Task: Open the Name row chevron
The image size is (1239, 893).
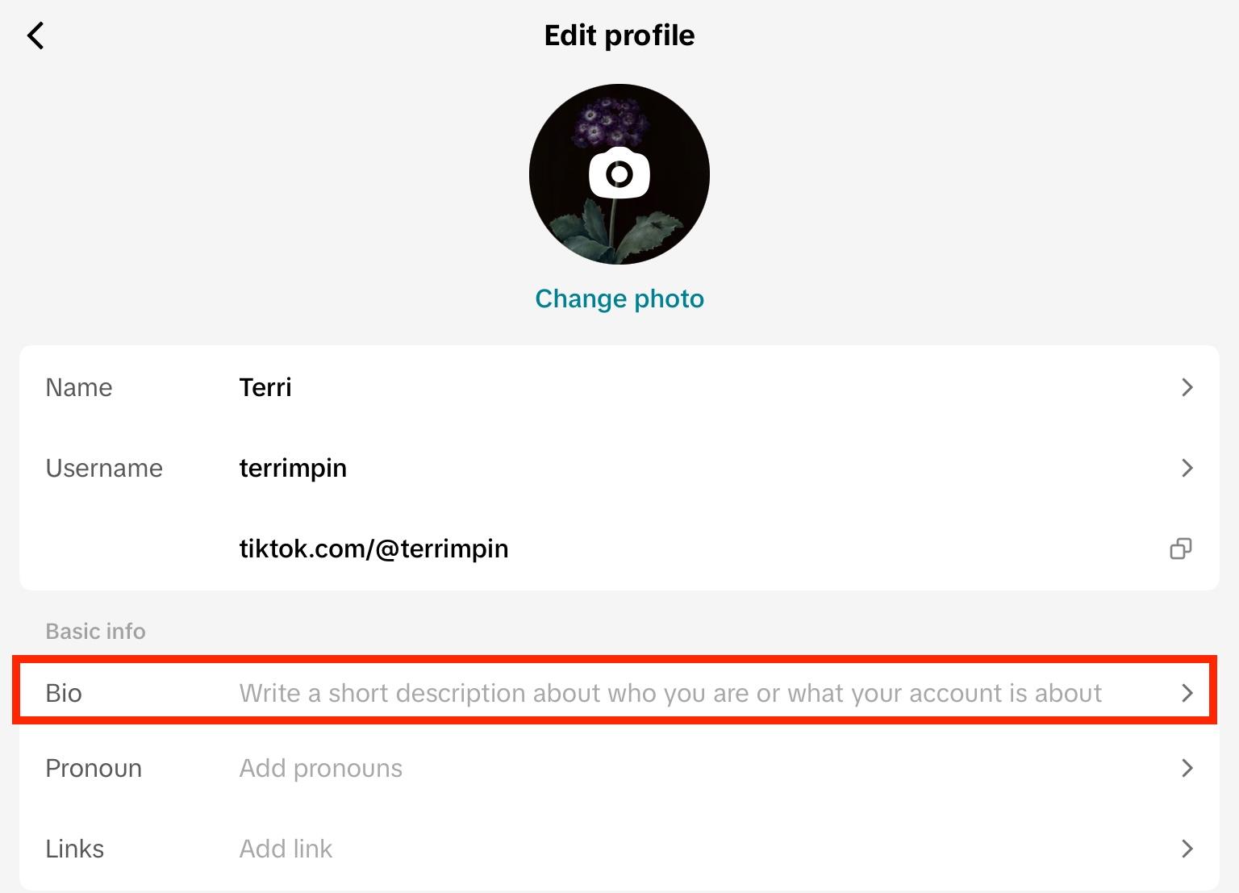Action: (1187, 387)
